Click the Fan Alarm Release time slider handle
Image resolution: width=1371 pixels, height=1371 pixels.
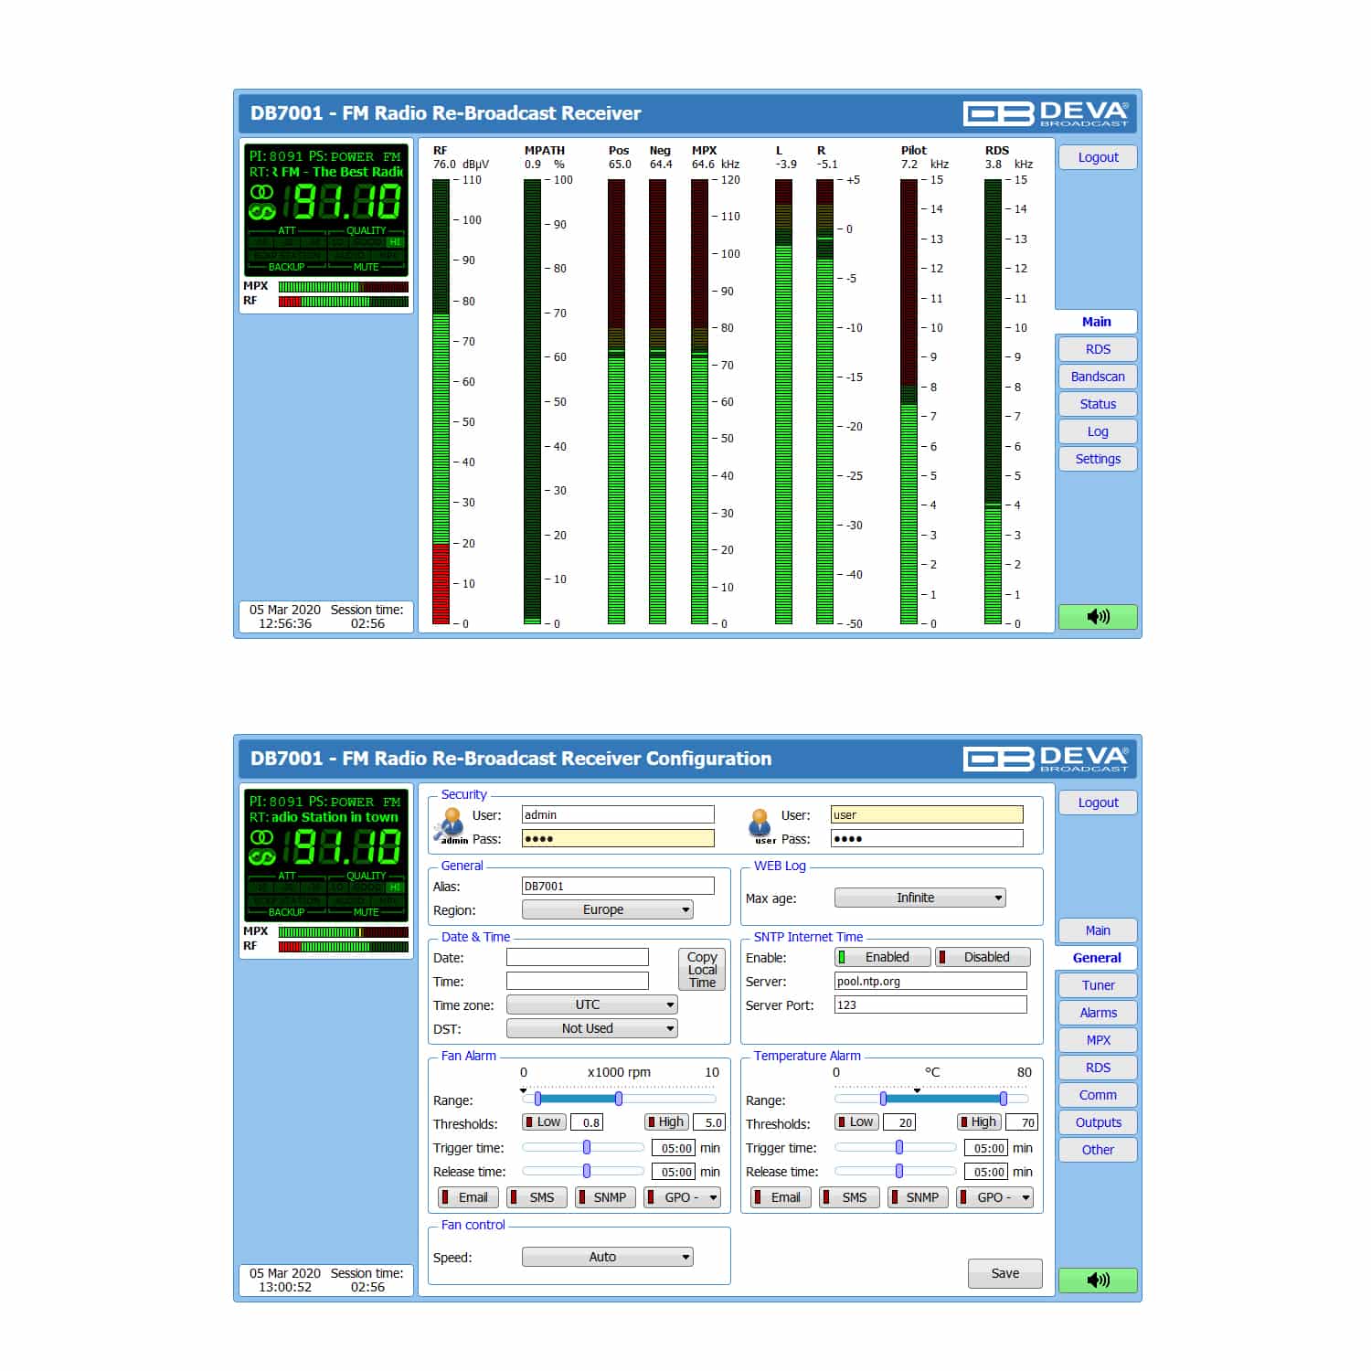click(x=587, y=1171)
